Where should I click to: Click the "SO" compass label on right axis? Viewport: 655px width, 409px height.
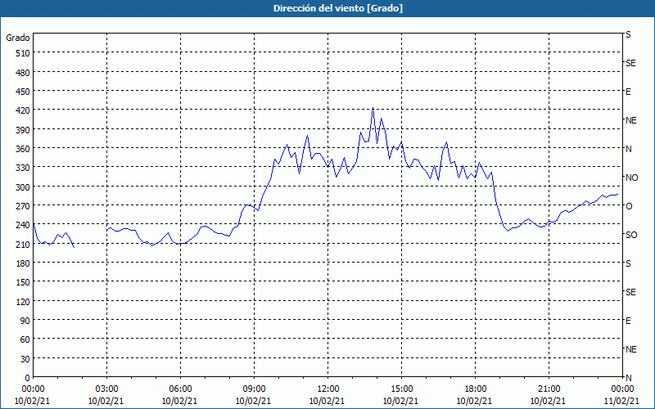[631, 235]
